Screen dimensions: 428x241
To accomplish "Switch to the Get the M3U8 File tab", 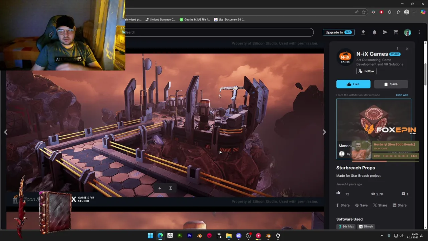I will [195, 20].
